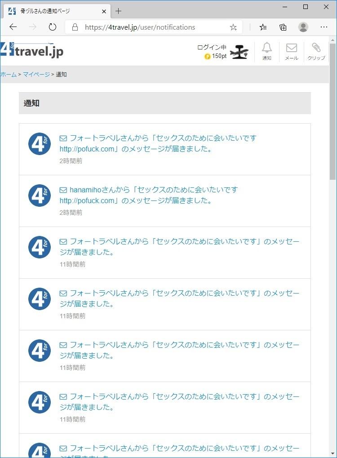
Task: Open the first フォートラベル message from 11時間前
Action: pyautogui.click(x=179, y=246)
